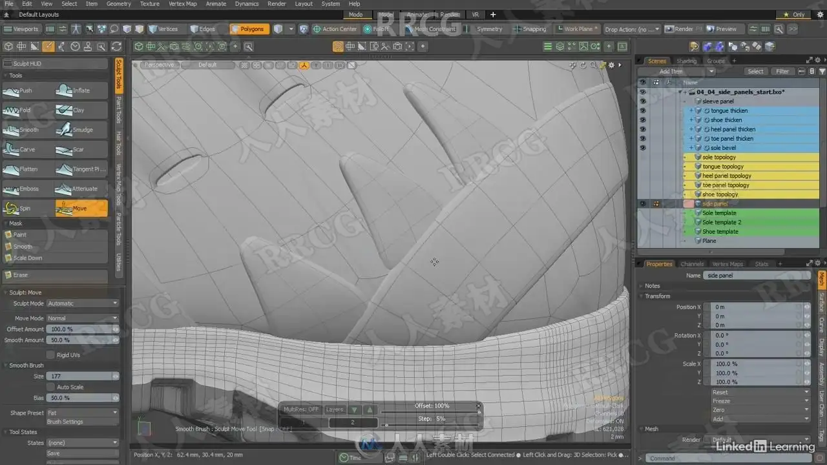Open the Shape Preset dropdown
The image size is (827, 465).
click(83, 413)
